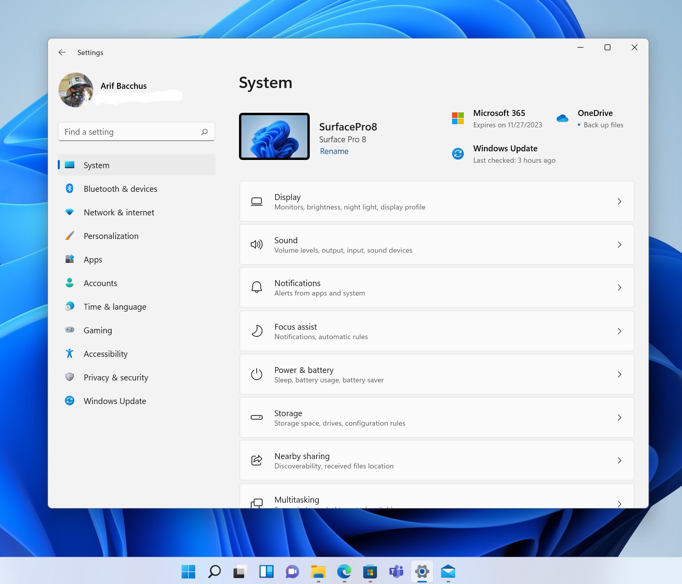The image size is (682, 584).
Task: Expand the Multitasking chevron
Action: (619, 503)
